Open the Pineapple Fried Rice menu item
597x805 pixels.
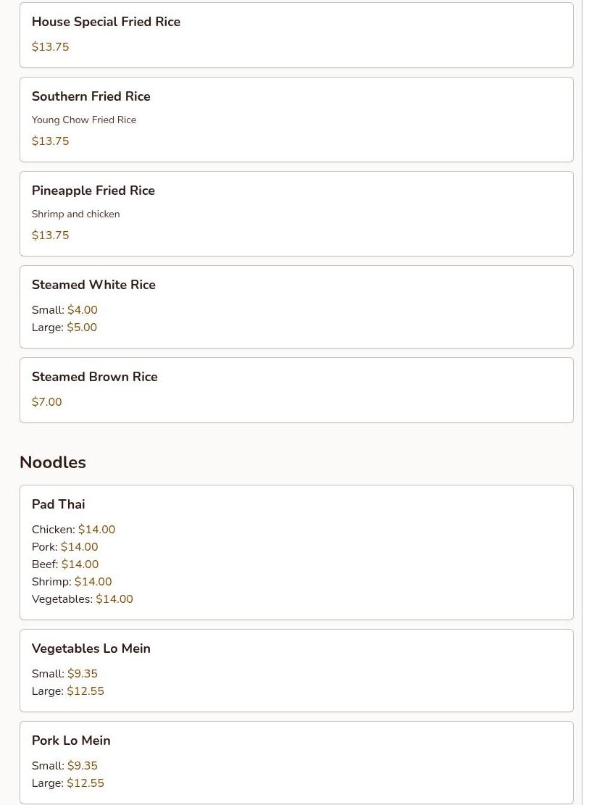(93, 191)
